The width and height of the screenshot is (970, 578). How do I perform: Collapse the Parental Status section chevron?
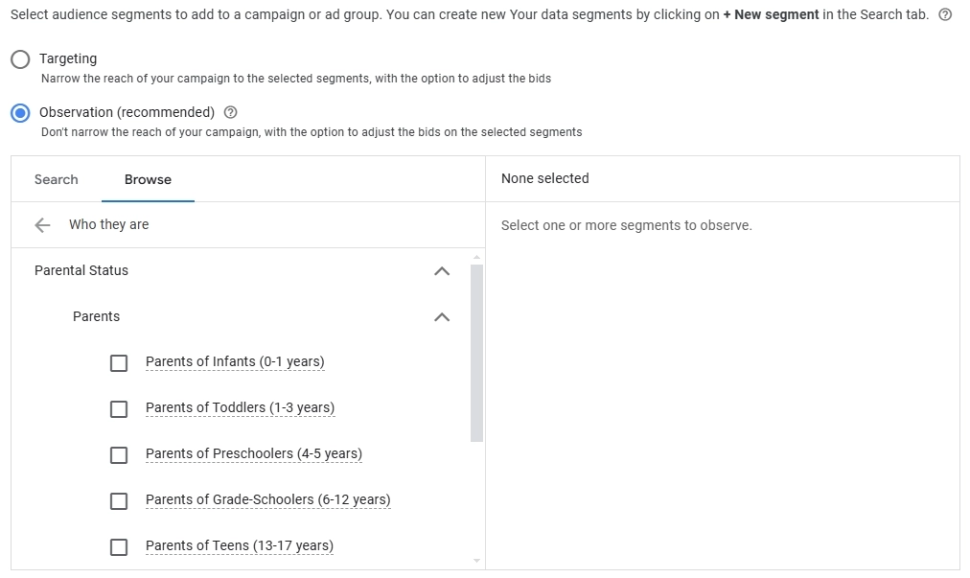pos(442,271)
